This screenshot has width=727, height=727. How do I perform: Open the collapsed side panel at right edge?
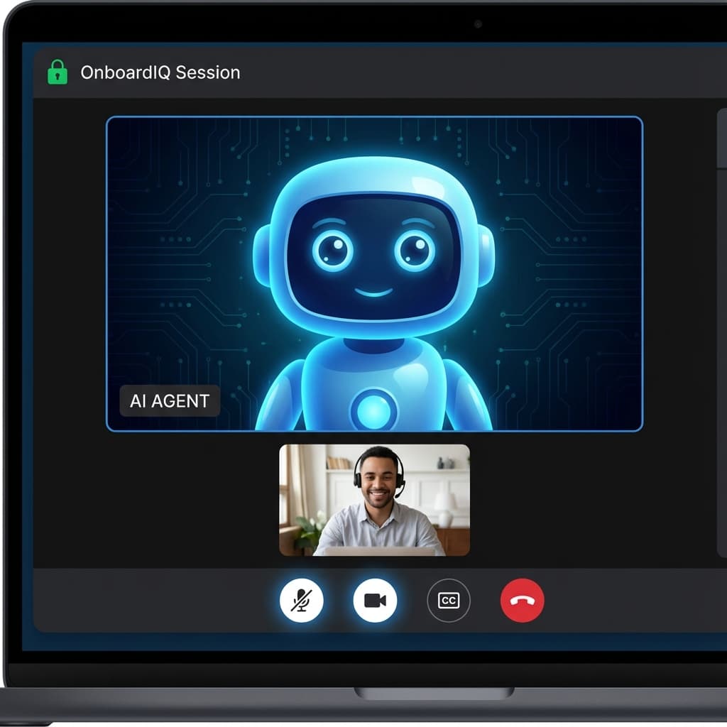point(721,334)
